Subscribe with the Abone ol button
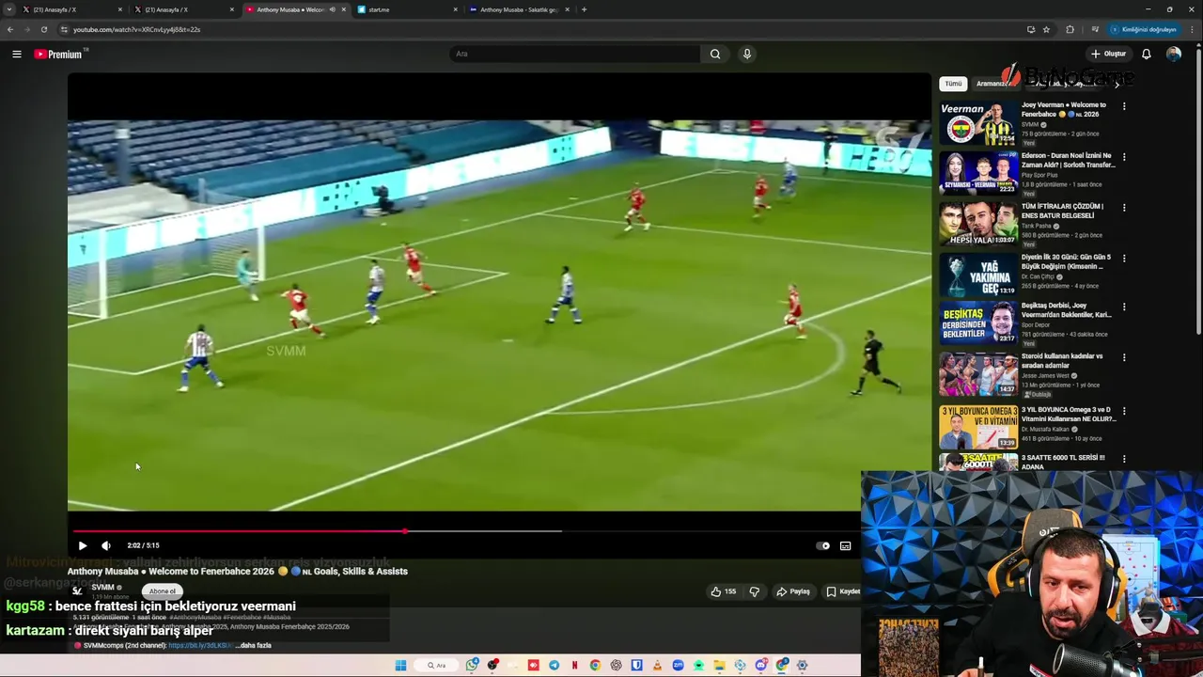Screen dimensions: 1203x677 [162, 590]
